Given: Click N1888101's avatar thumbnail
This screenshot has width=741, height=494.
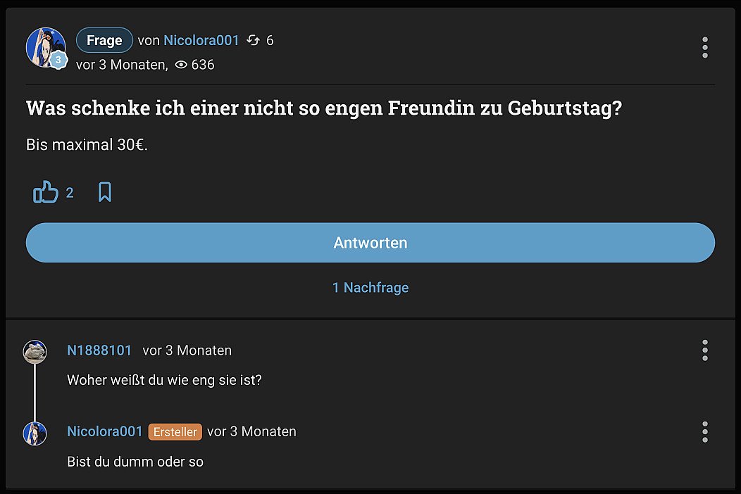Looking at the screenshot, I should click(35, 352).
